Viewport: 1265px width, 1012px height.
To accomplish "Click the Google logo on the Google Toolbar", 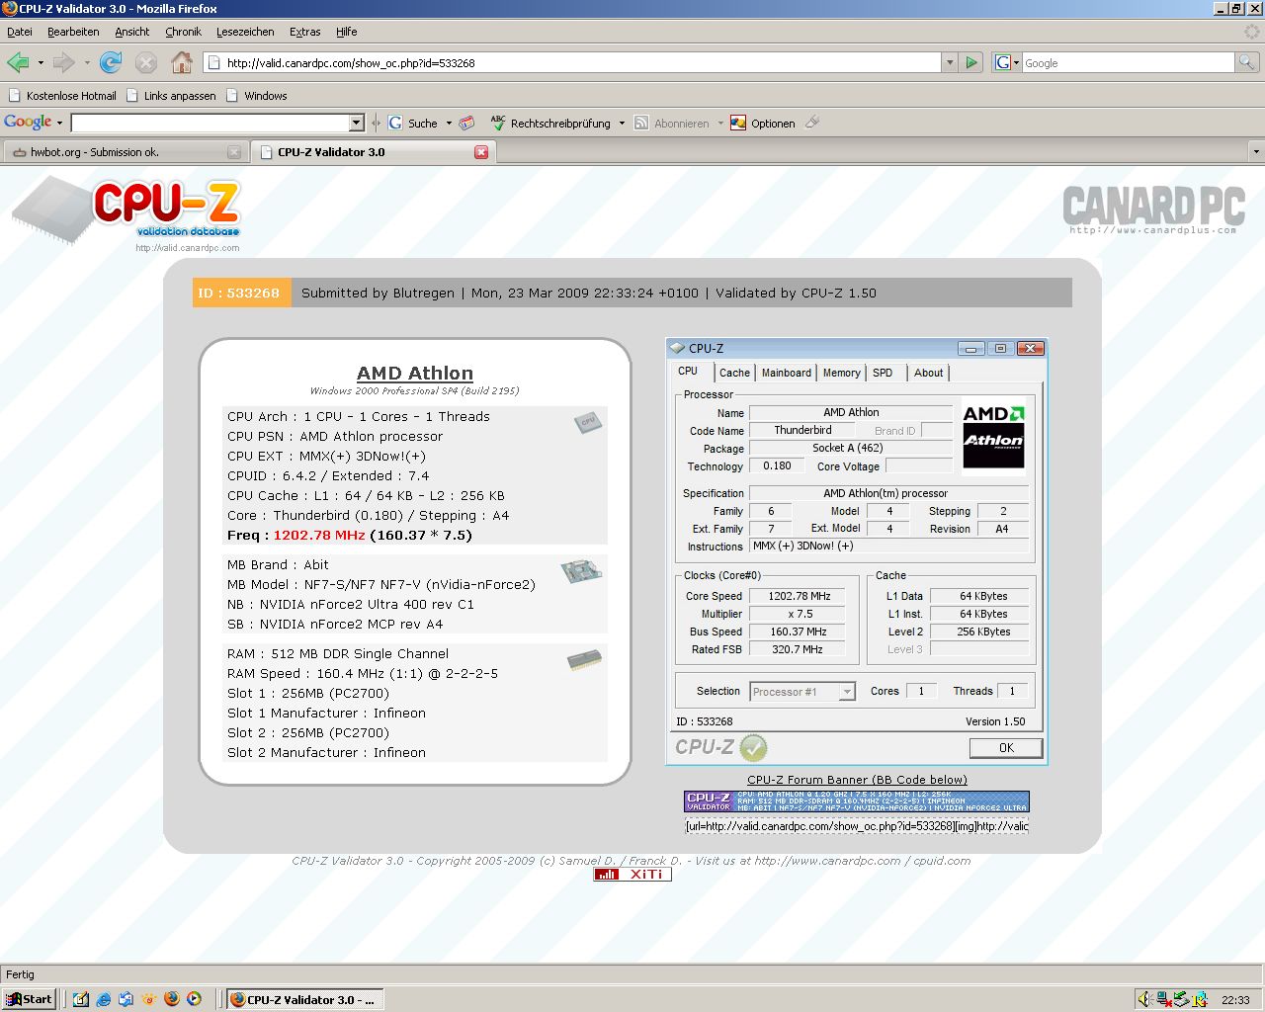I will 28,123.
